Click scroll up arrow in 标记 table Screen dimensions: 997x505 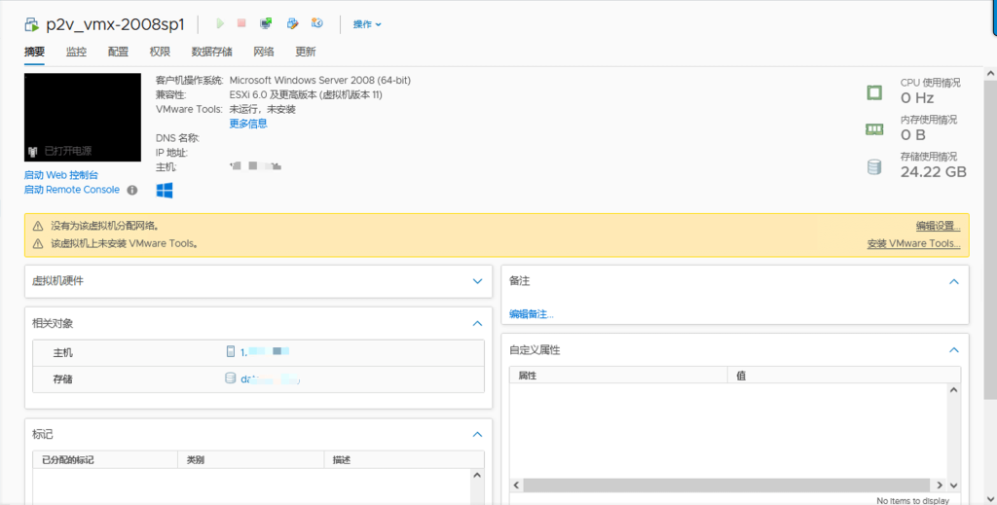coord(477,475)
